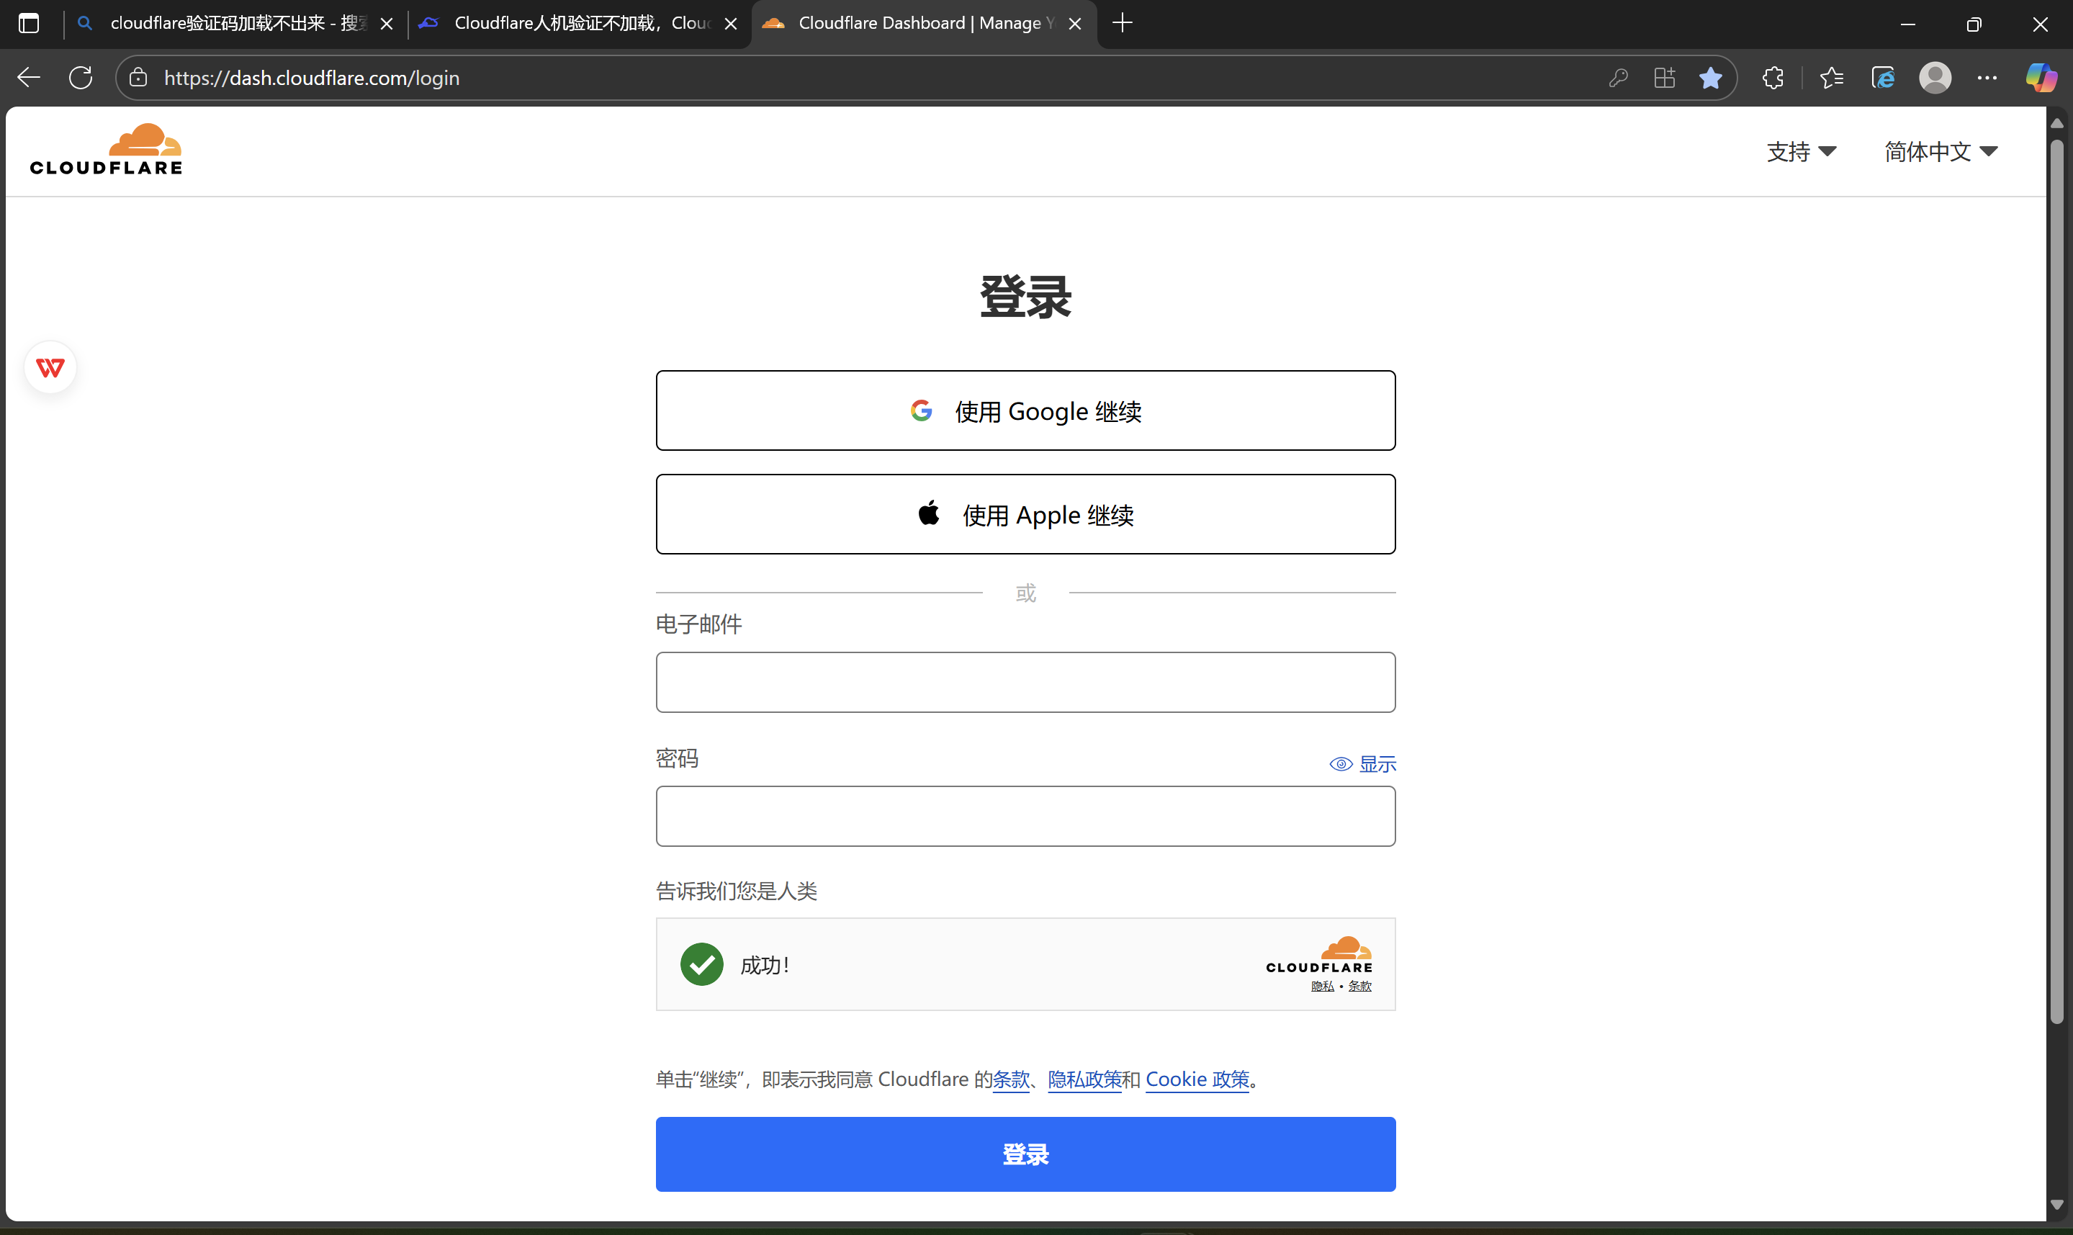Click the 使用 Google 继续 button

[1025, 411]
